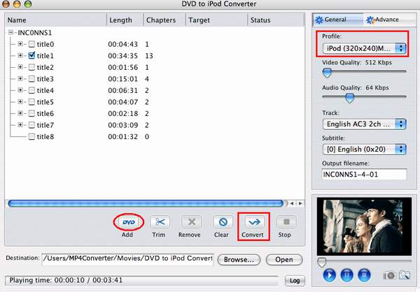The height and width of the screenshot is (292, 420).
Task: Open the Track dropdown
Action: [x=364, y=124]
